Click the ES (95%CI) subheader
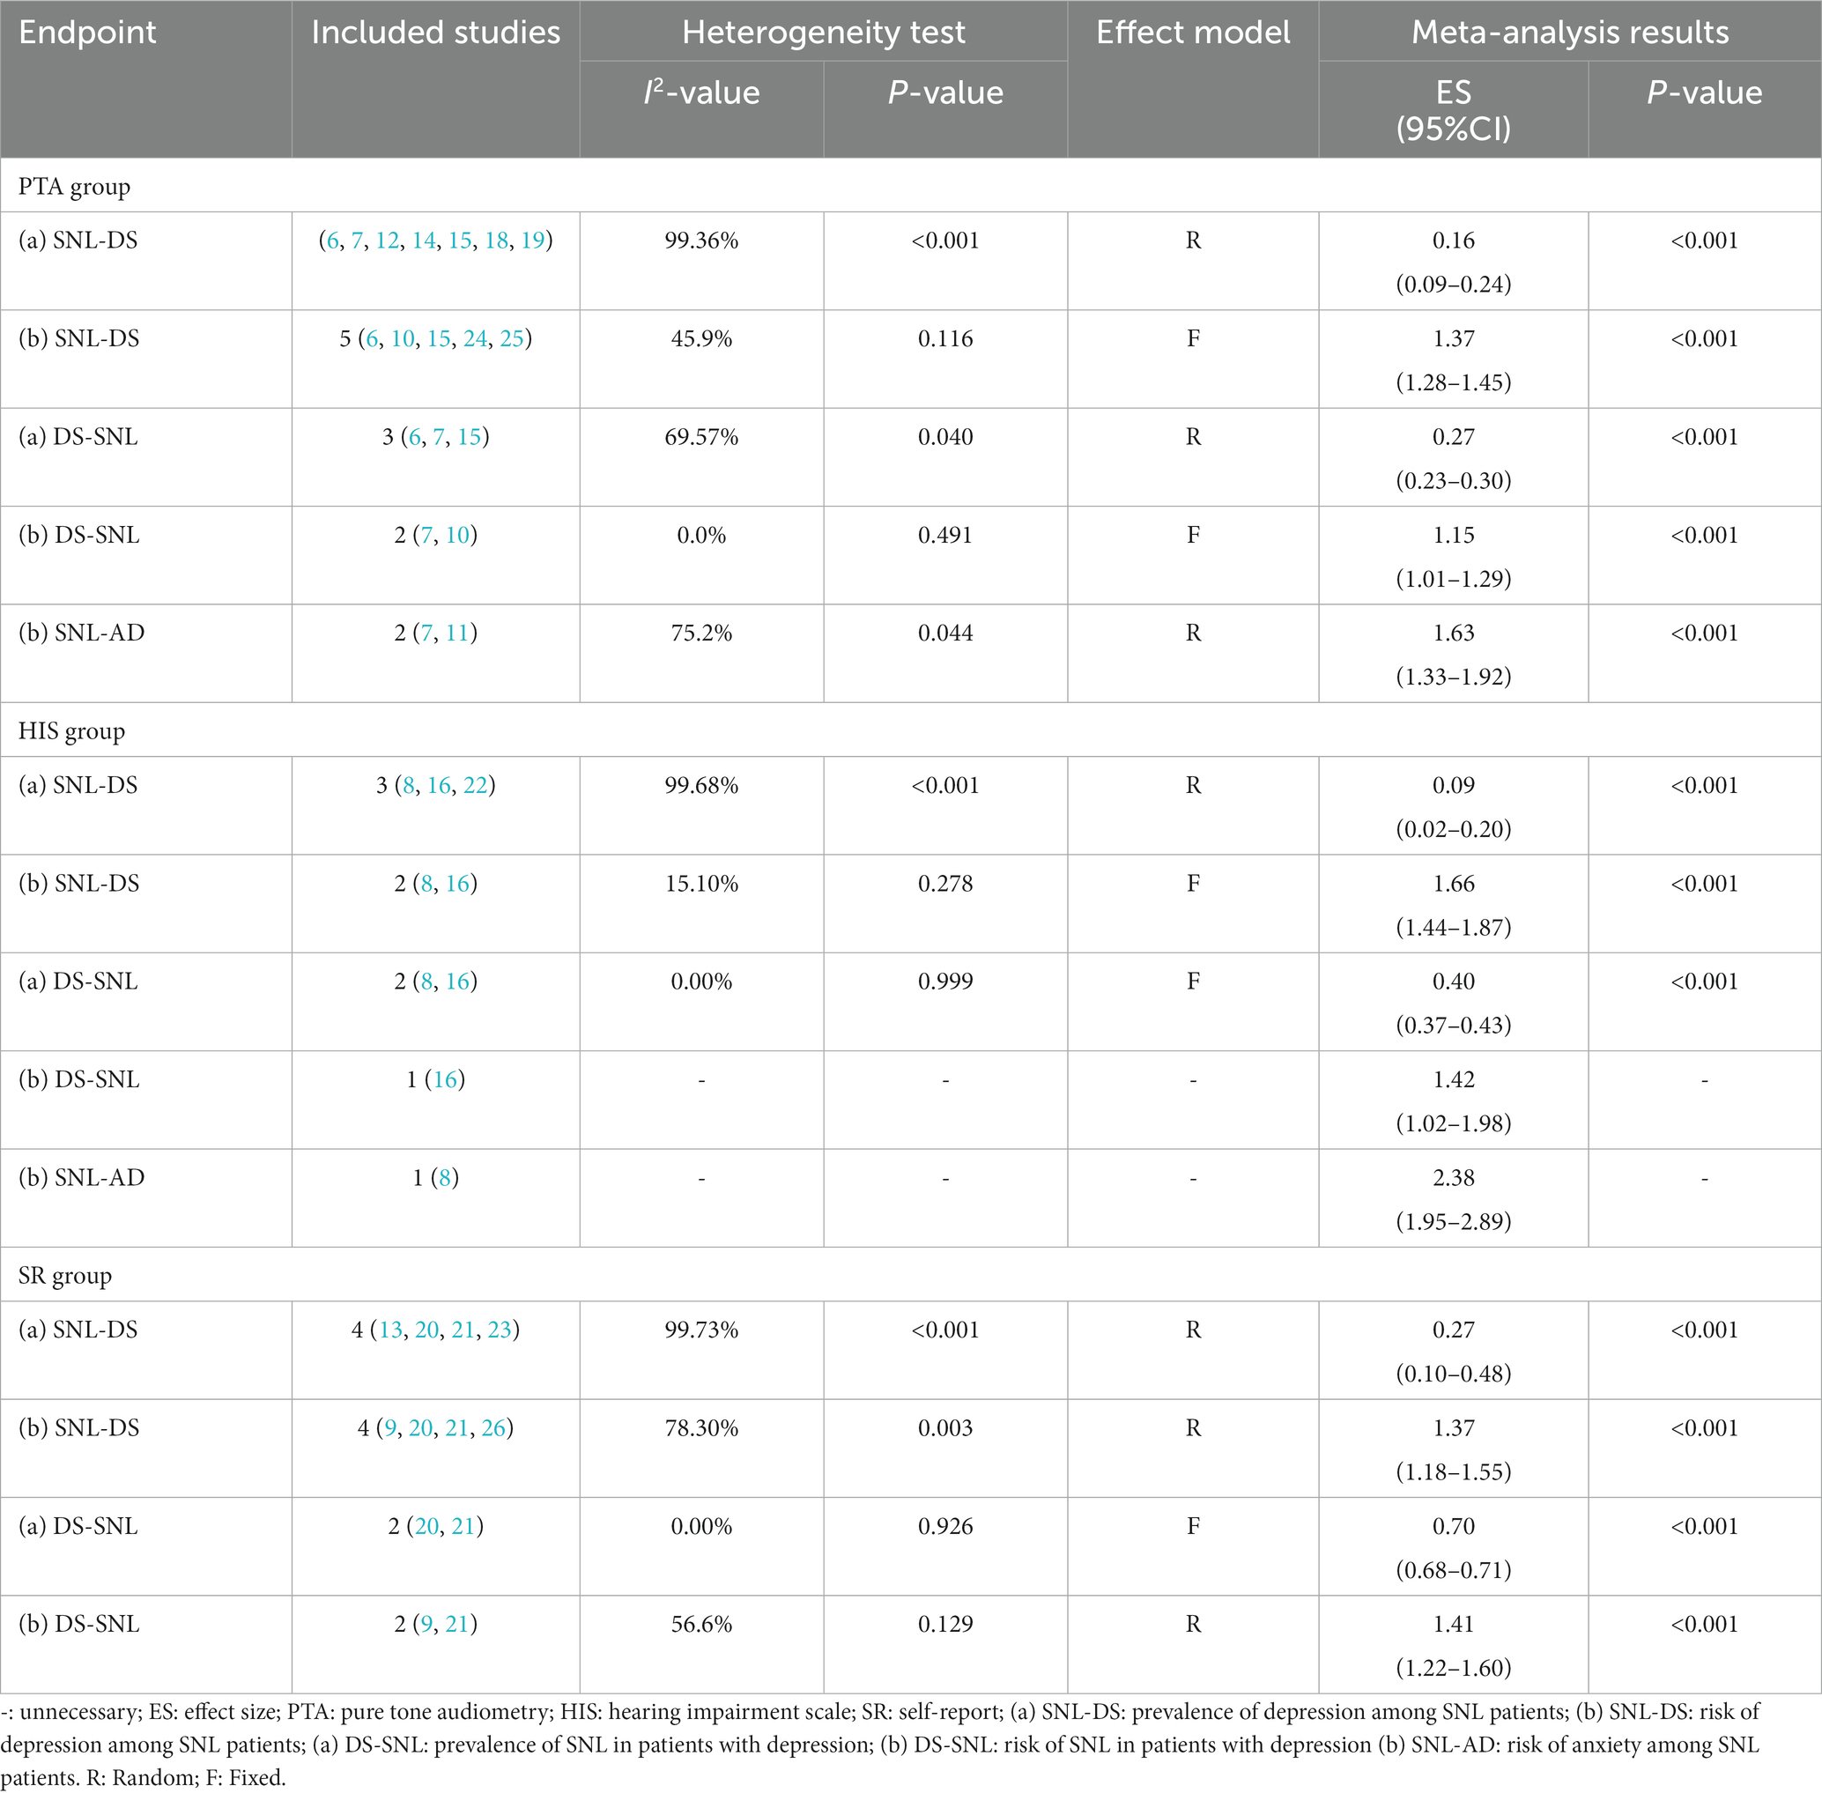This screenshot has width=1822, height=1793. (1453, 110)
